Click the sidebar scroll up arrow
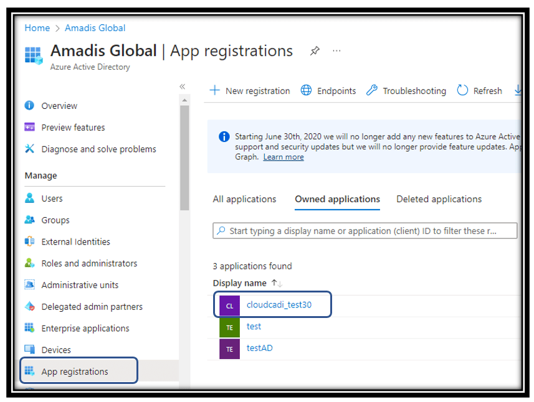 [184, 100]
